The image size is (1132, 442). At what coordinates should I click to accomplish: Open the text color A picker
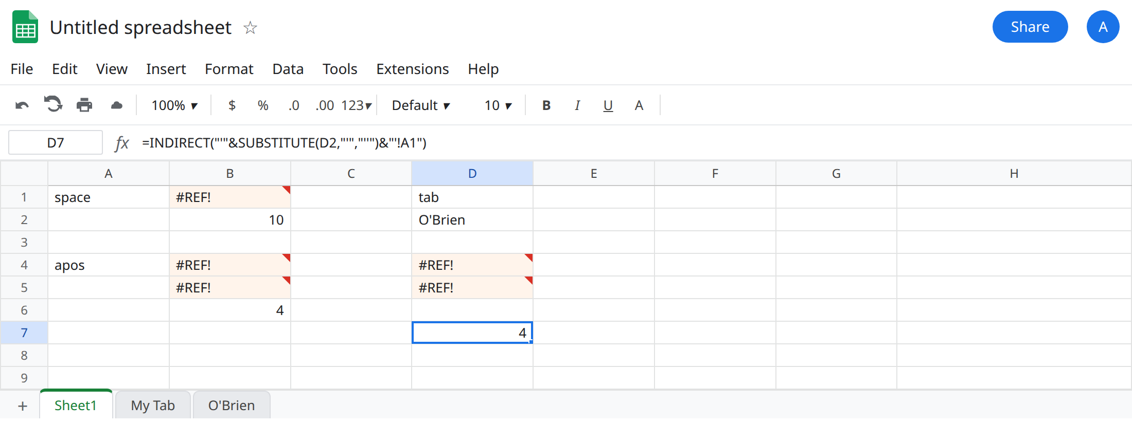coord(639,105)
